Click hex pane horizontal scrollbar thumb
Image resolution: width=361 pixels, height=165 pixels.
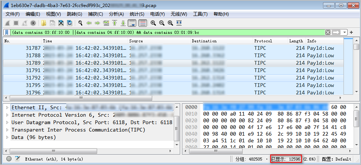tap(216, 151)
